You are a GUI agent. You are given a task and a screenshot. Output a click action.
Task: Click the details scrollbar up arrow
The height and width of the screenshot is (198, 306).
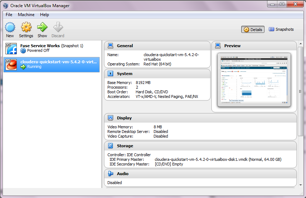301,44
